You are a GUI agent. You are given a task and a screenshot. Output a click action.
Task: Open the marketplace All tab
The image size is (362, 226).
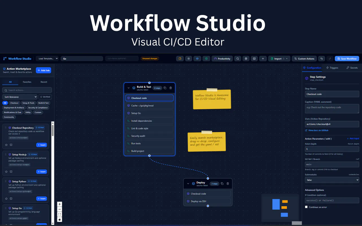point(10,82)
